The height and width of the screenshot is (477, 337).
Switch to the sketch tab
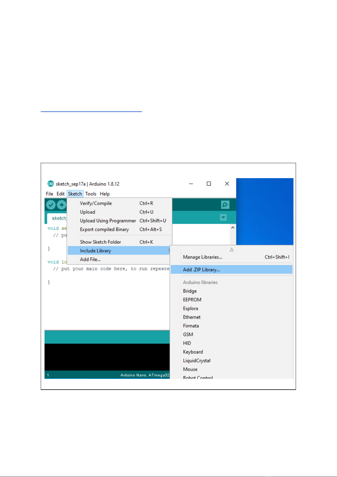tap(57, 218)
